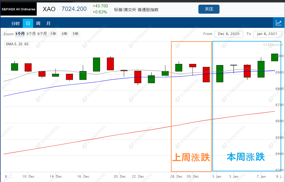285x182 pixels.
Task: Set zoom range to 1个月
Action: tap(20, 34)
